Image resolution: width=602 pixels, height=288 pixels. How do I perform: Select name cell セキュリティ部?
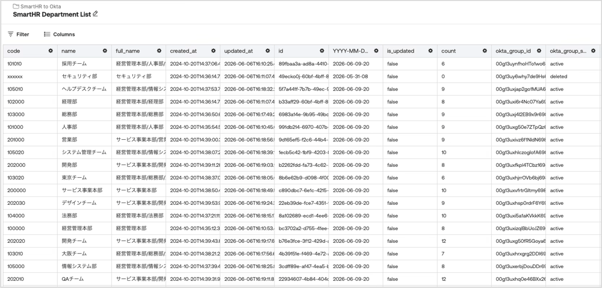84,77
